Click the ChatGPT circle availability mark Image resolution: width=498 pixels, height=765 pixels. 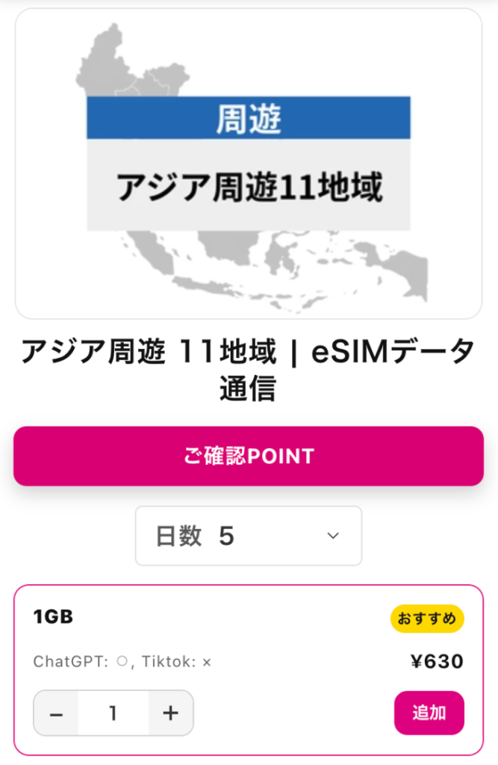[122, 662]
